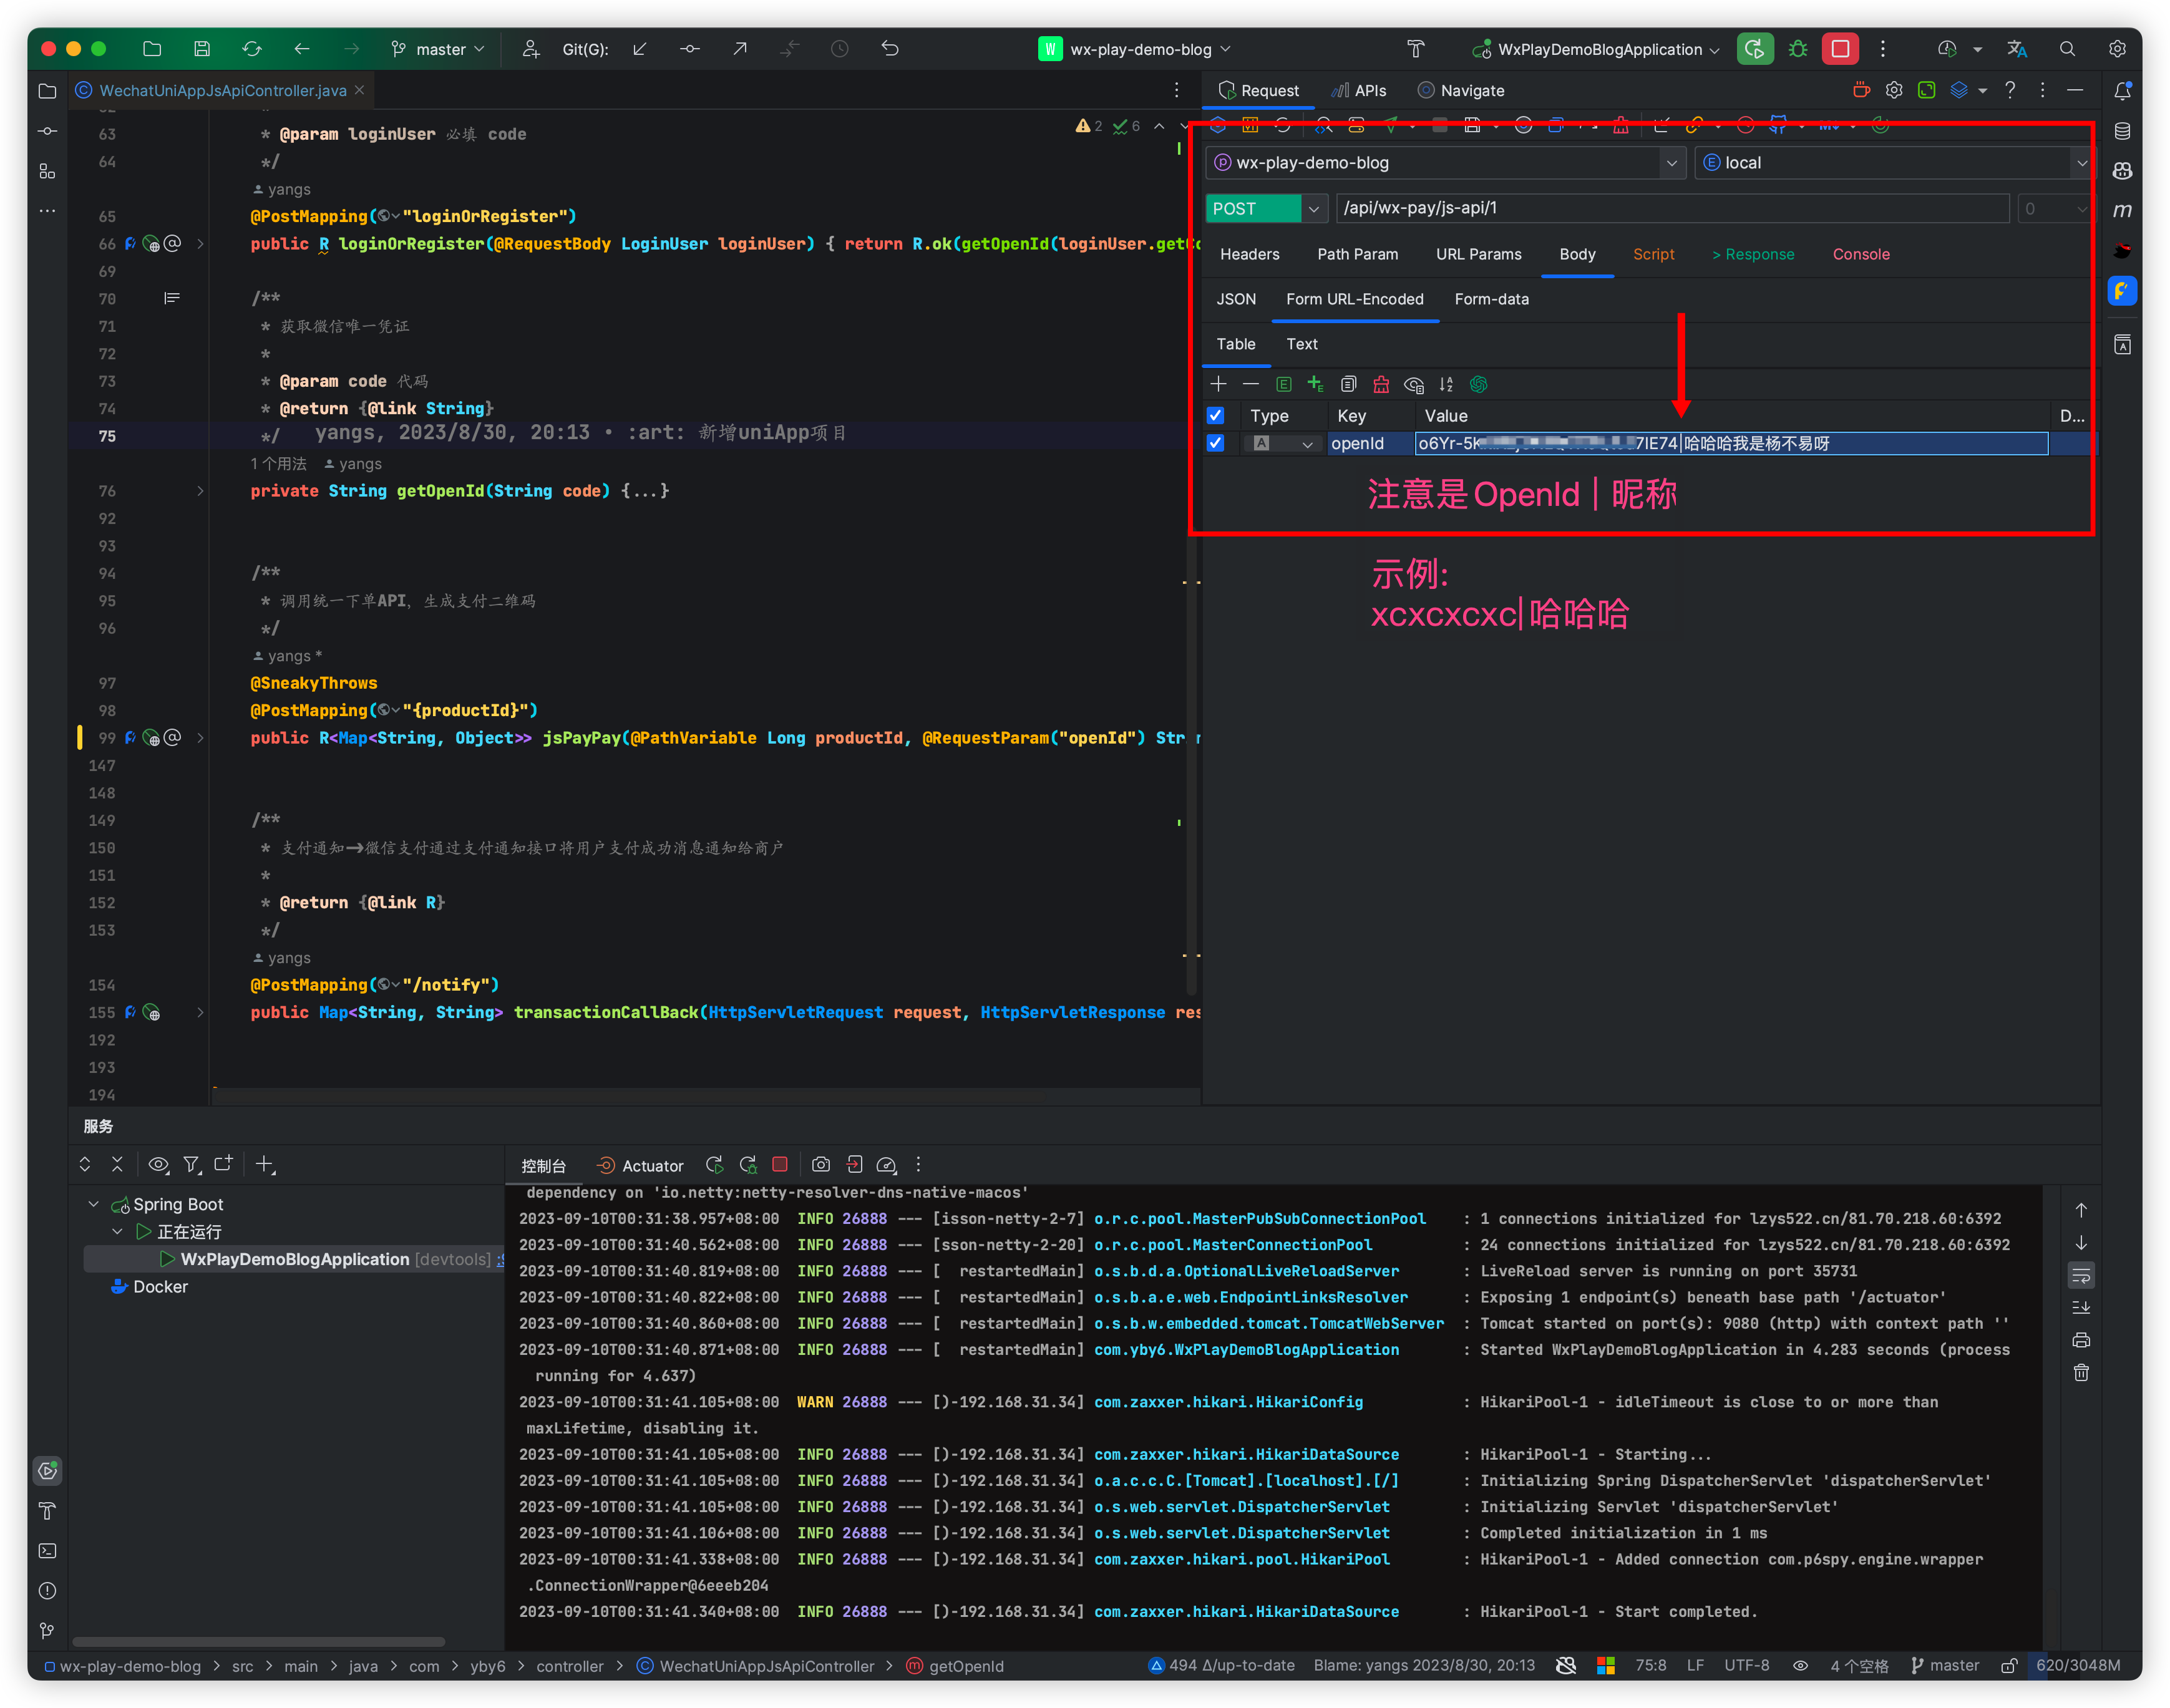The width and height of the screenshot is (2170, 1708).
Task: Collapse the Spring Boot tree node
Action: (x=94, y=1204)
